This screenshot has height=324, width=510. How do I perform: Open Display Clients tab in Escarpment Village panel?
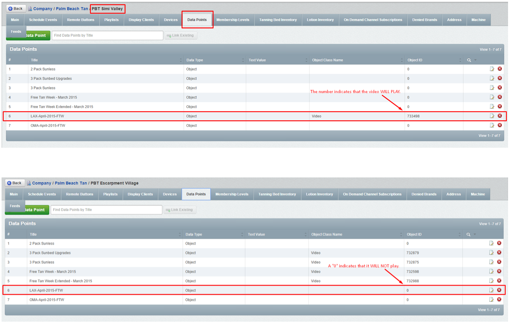pos(140,194)
